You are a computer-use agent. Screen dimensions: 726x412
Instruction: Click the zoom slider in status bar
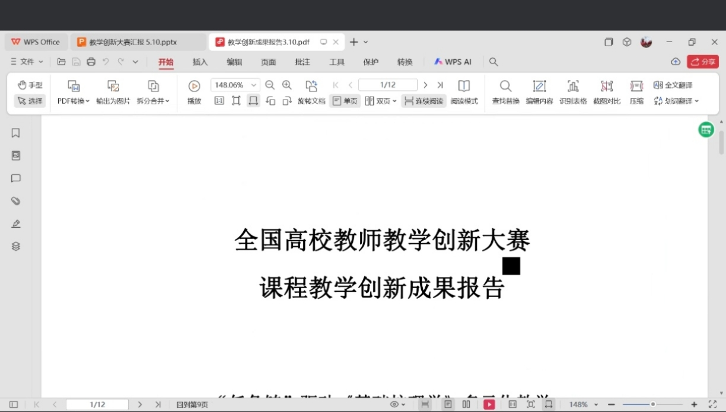652,404
